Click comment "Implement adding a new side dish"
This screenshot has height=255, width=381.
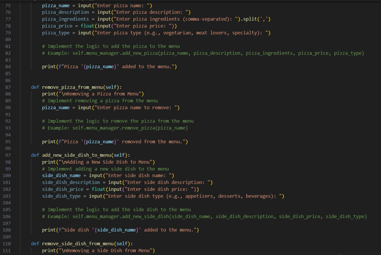tap(105, 169)
